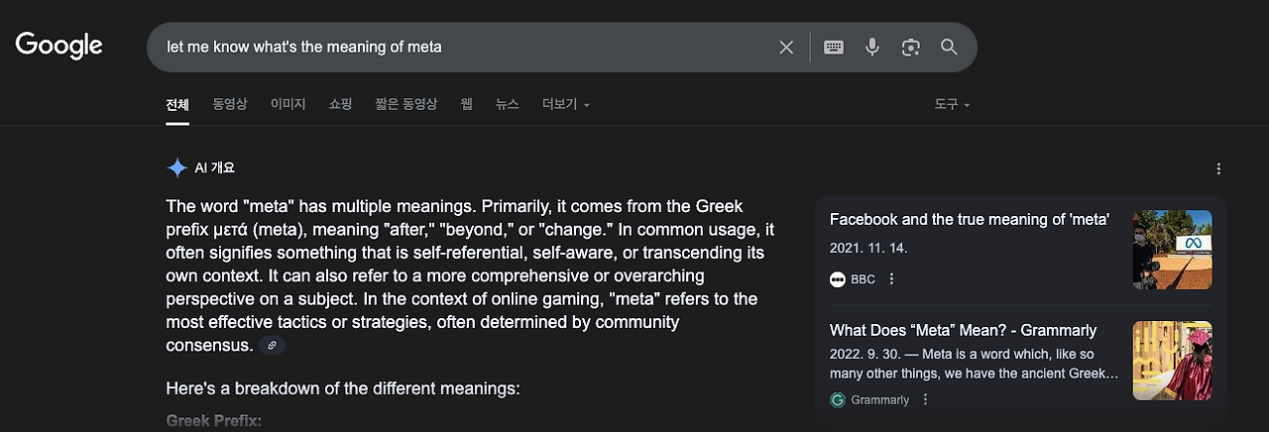The image size is (1269, 432).
Task: Select the 뉴스 news tab
Action: coord(507,104)
